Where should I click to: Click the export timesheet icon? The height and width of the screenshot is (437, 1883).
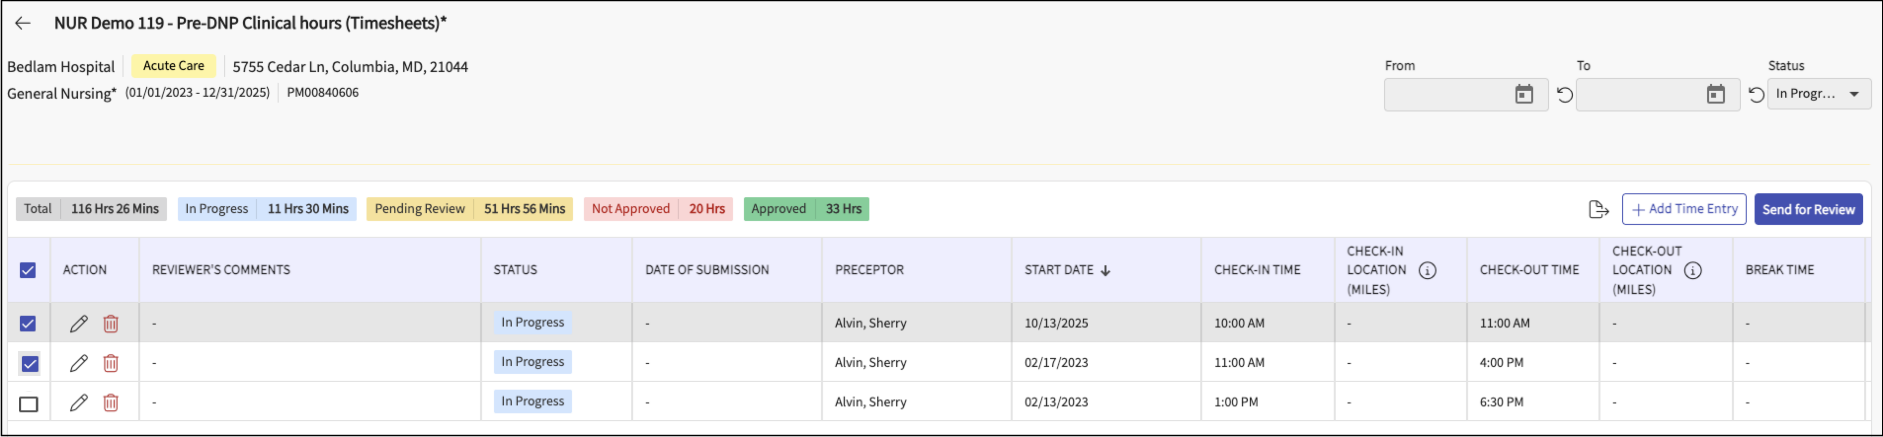click(1598, 210)
